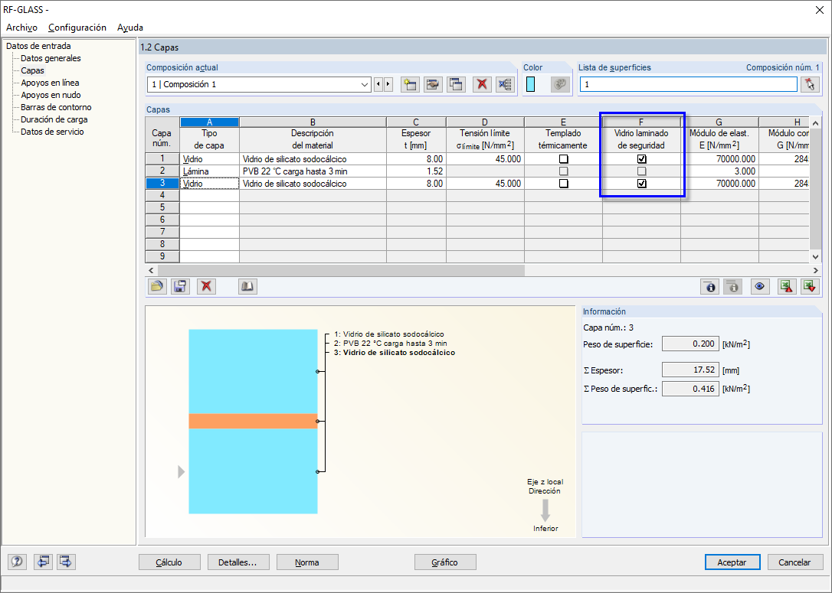
Task: Import table from Excel icon
Action: click(x=810, y=286)
